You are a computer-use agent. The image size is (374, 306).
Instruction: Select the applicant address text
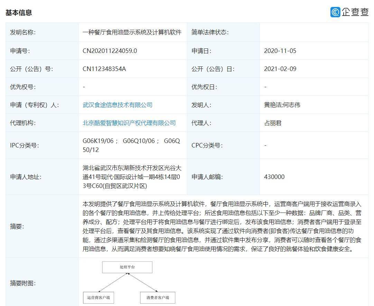(x=132, y=177)
